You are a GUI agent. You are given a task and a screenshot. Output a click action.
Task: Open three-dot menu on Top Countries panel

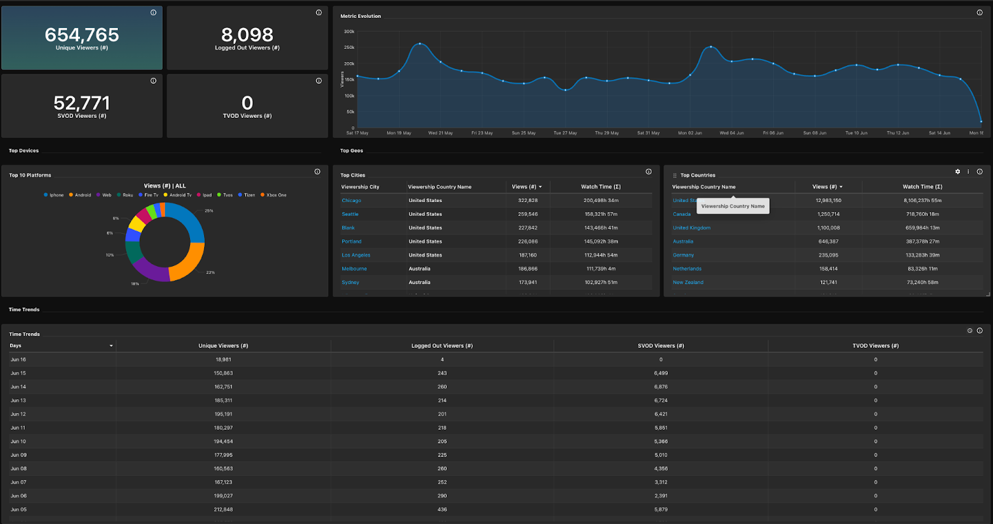pyautogui.click(x=968, y=172)
